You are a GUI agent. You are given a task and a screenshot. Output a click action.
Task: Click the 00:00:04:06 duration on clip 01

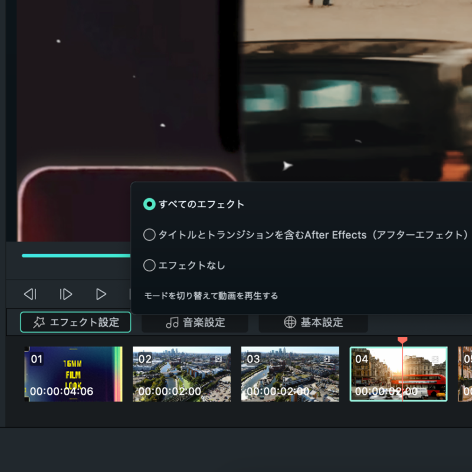(x=61, y=391)
